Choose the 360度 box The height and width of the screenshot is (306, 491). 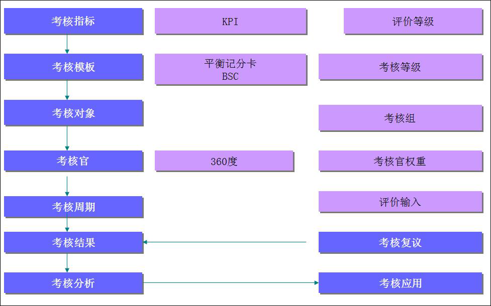pyautogui.click(x=224, y=161)
